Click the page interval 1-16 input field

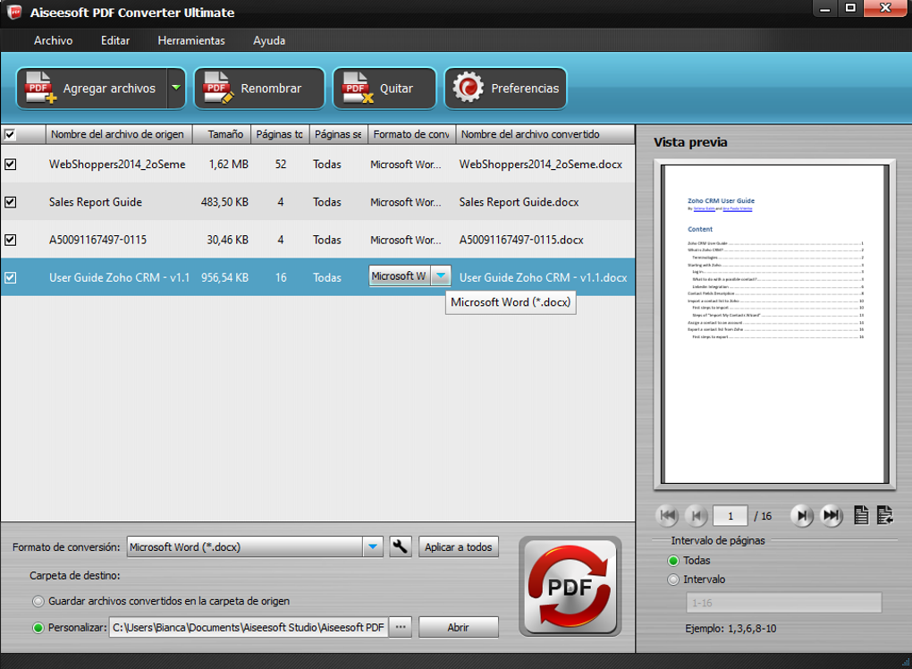(x=783, y=604)
